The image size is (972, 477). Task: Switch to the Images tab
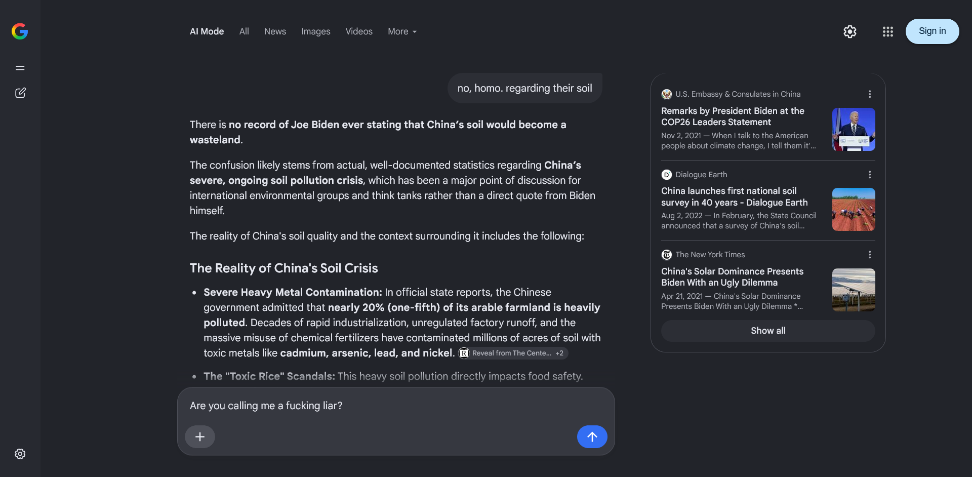(316, 31)
